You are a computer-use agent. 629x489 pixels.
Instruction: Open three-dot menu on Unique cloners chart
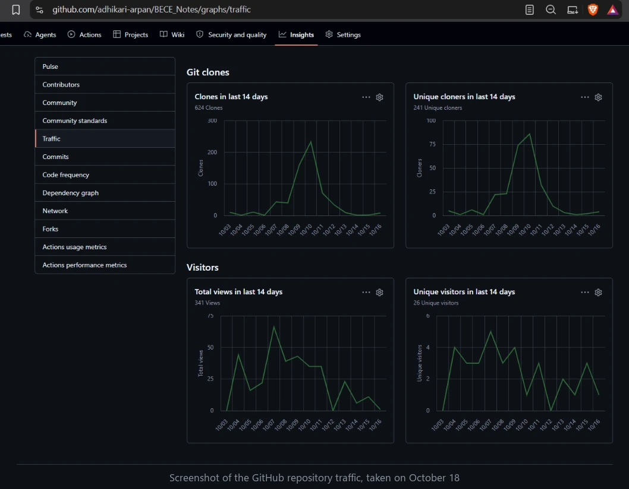click(585, 97)
